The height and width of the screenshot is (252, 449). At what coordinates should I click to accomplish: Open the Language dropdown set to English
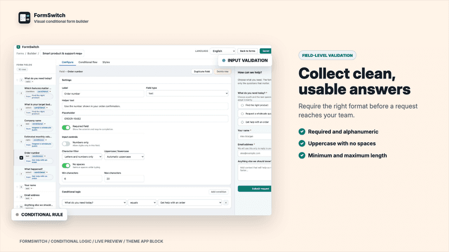click(223, 51)
